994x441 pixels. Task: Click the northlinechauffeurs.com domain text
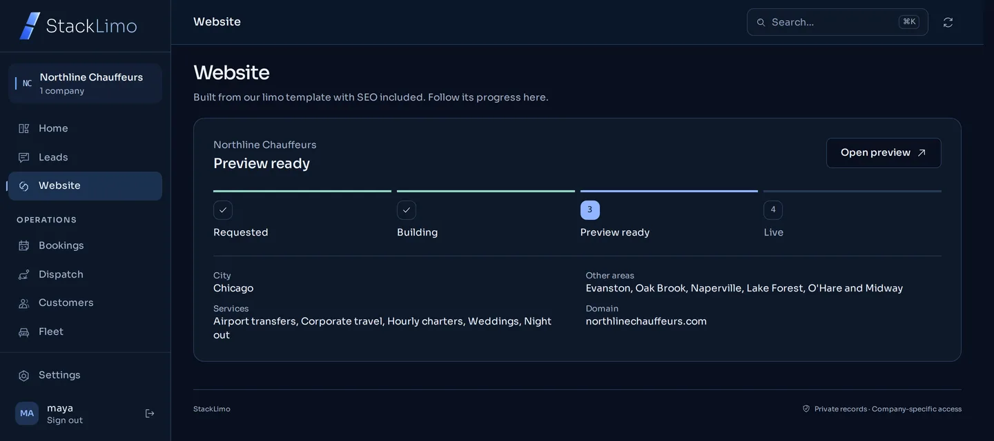coord(646,322)
